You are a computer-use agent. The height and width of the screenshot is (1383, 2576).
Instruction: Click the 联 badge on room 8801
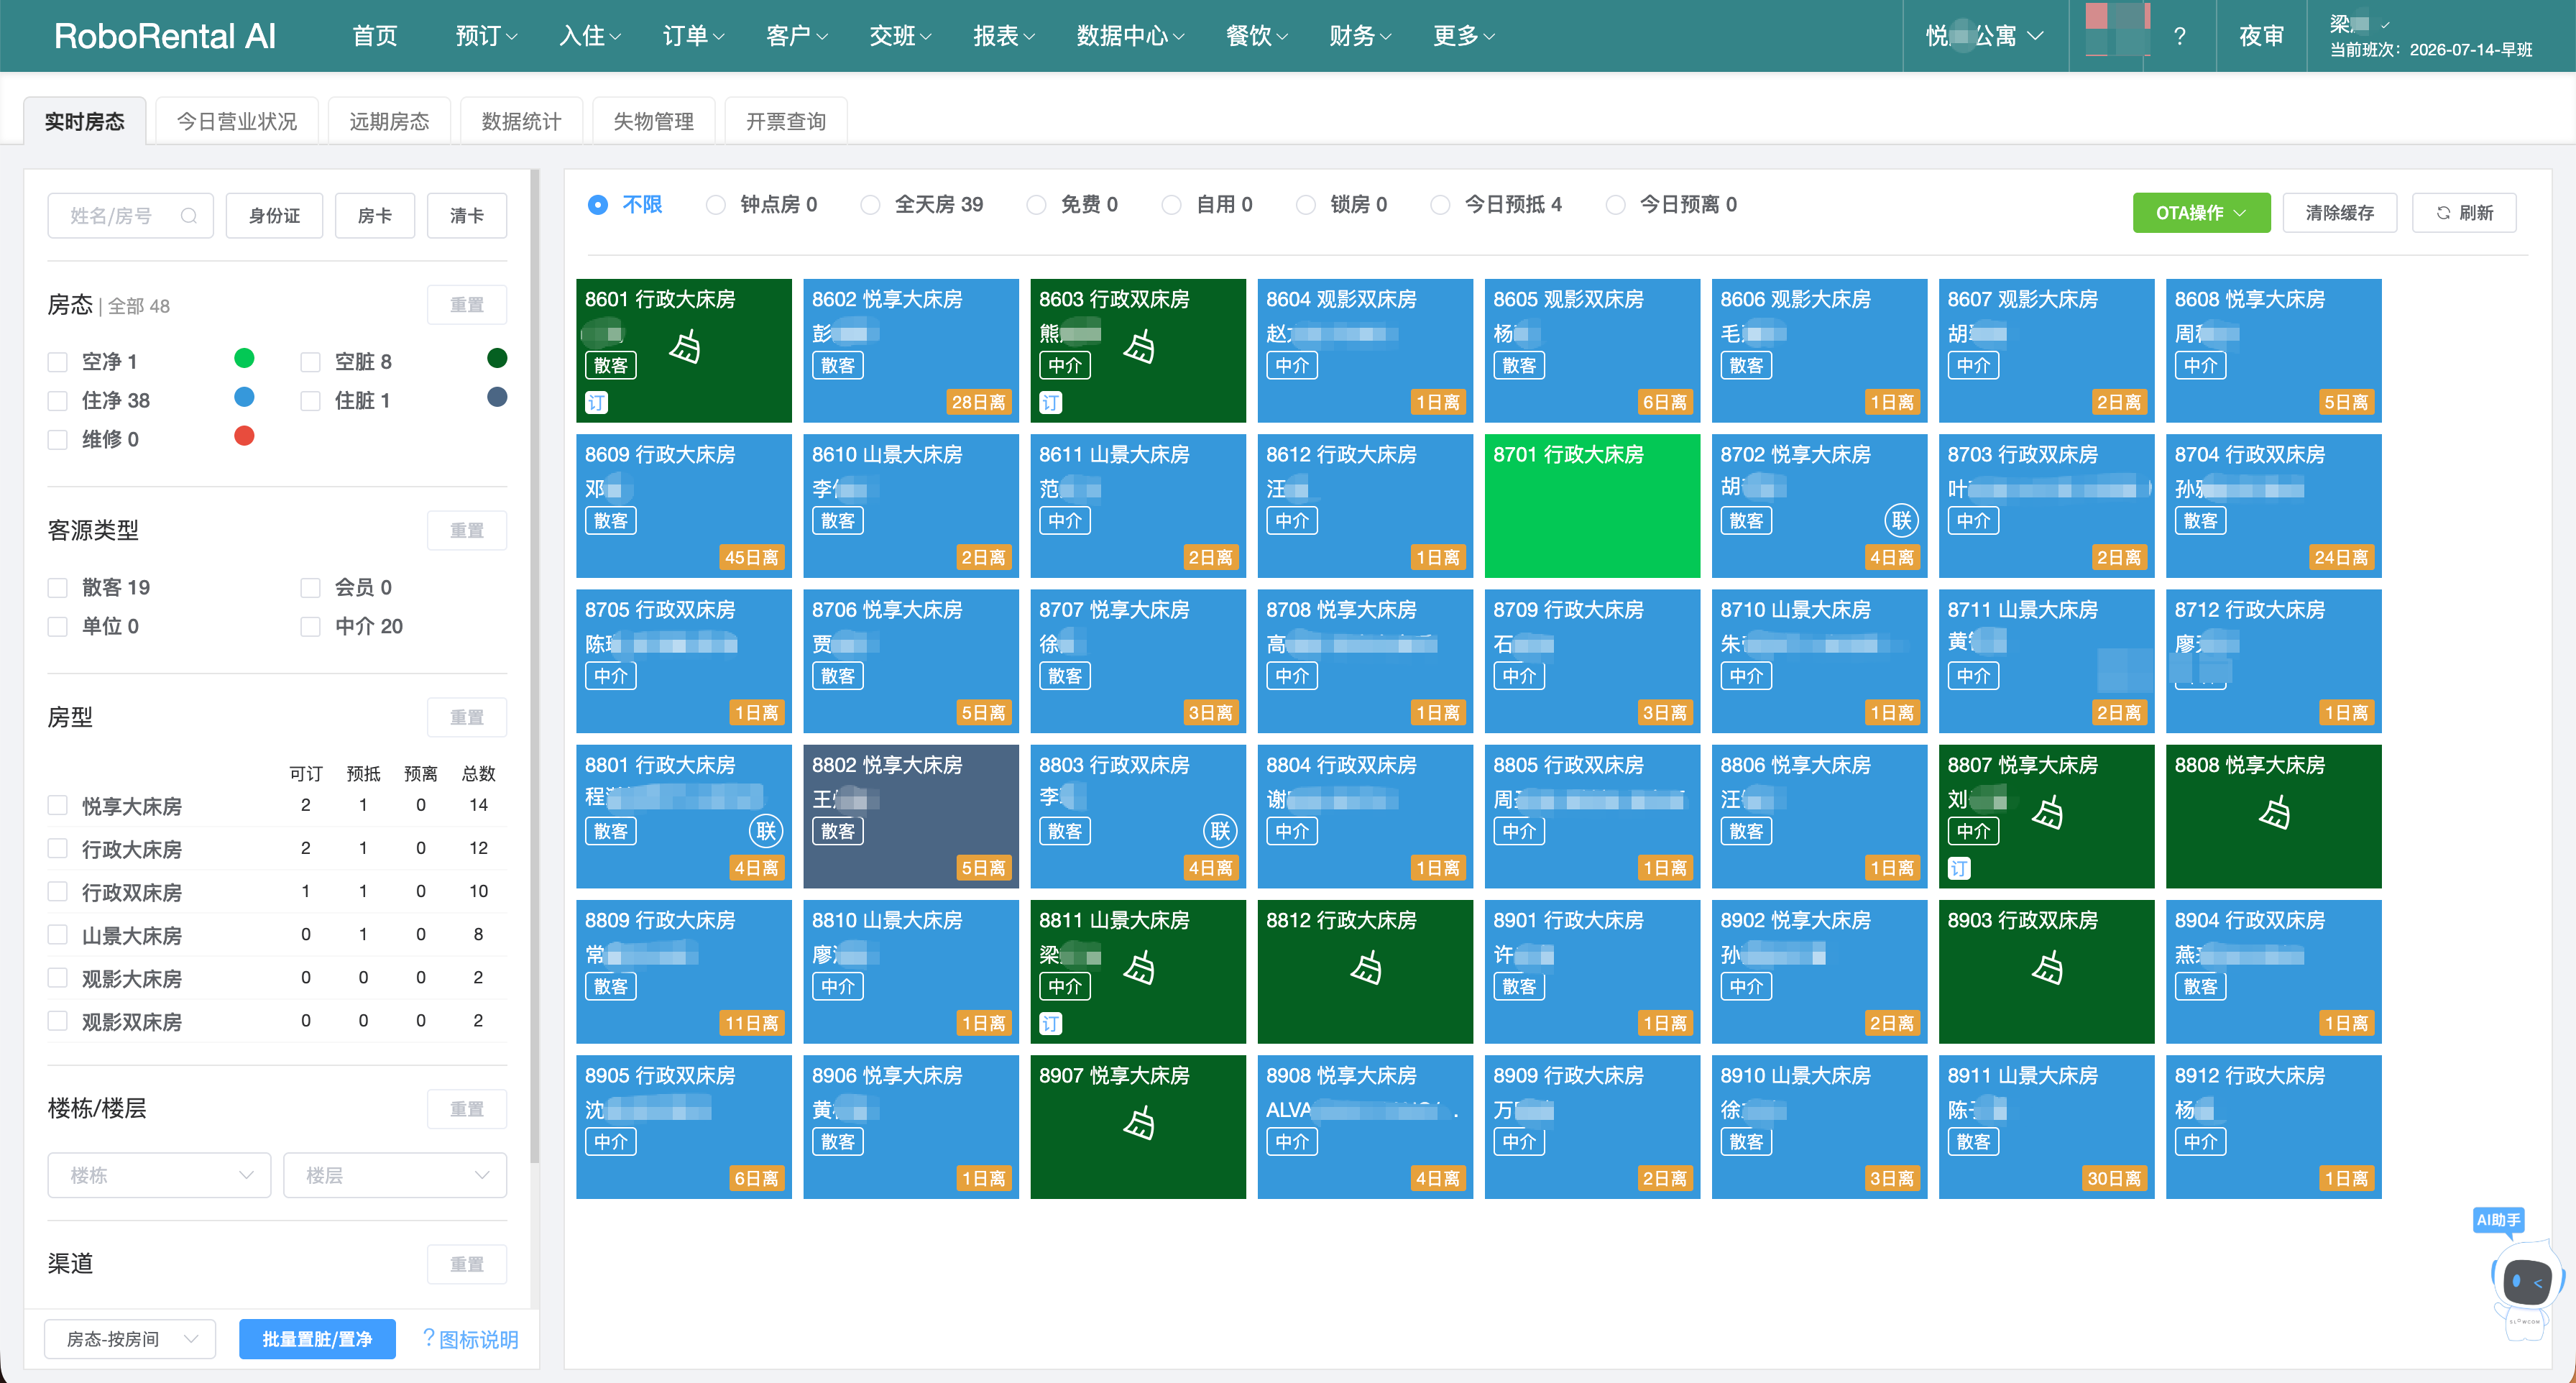pyautogui.click(x=766, y=830)
